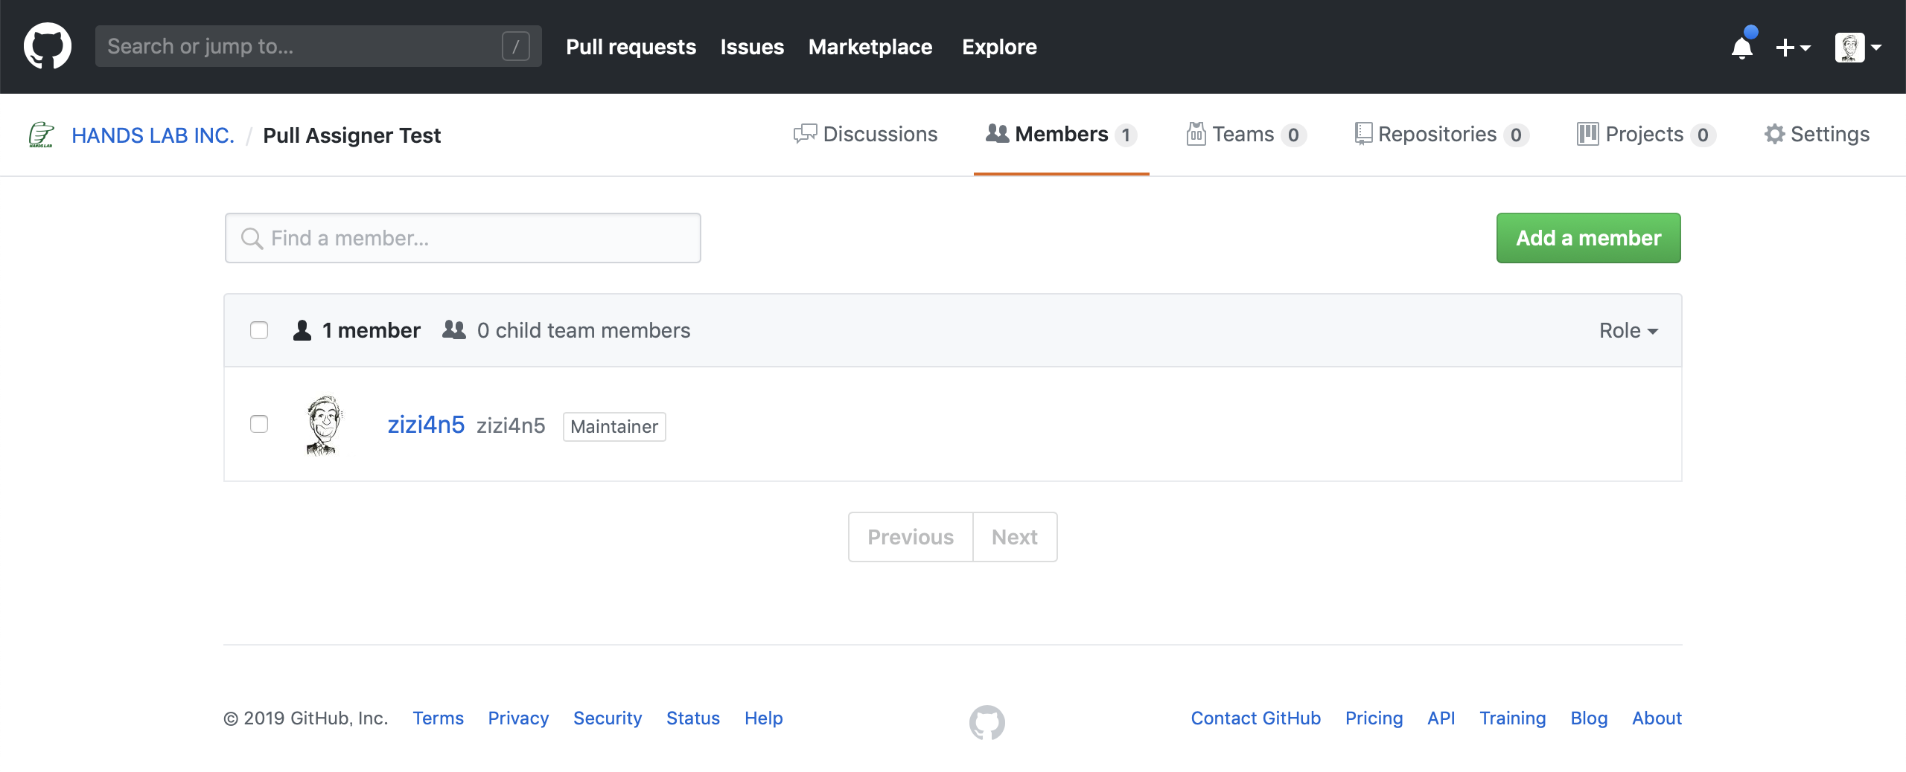Click the magnifier icon in member search
Viewport: 1906px width, 772px height.
(x=252, y=238)
